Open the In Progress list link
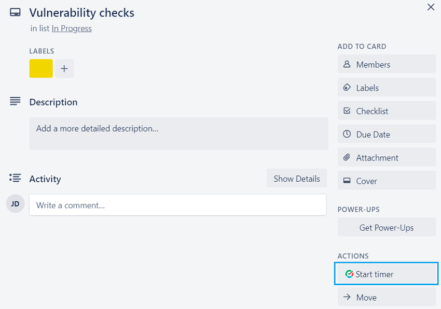The width and height of the screenshot is (441, 309). pos(72,28)
